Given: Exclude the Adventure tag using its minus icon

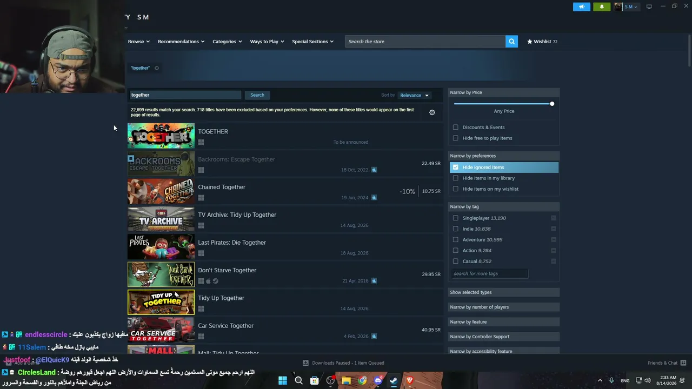Looking at the screenshot, I should pyautogui.click(x=554, y=240).
